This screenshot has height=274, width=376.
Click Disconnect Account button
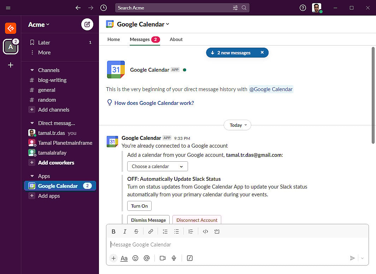197,220
